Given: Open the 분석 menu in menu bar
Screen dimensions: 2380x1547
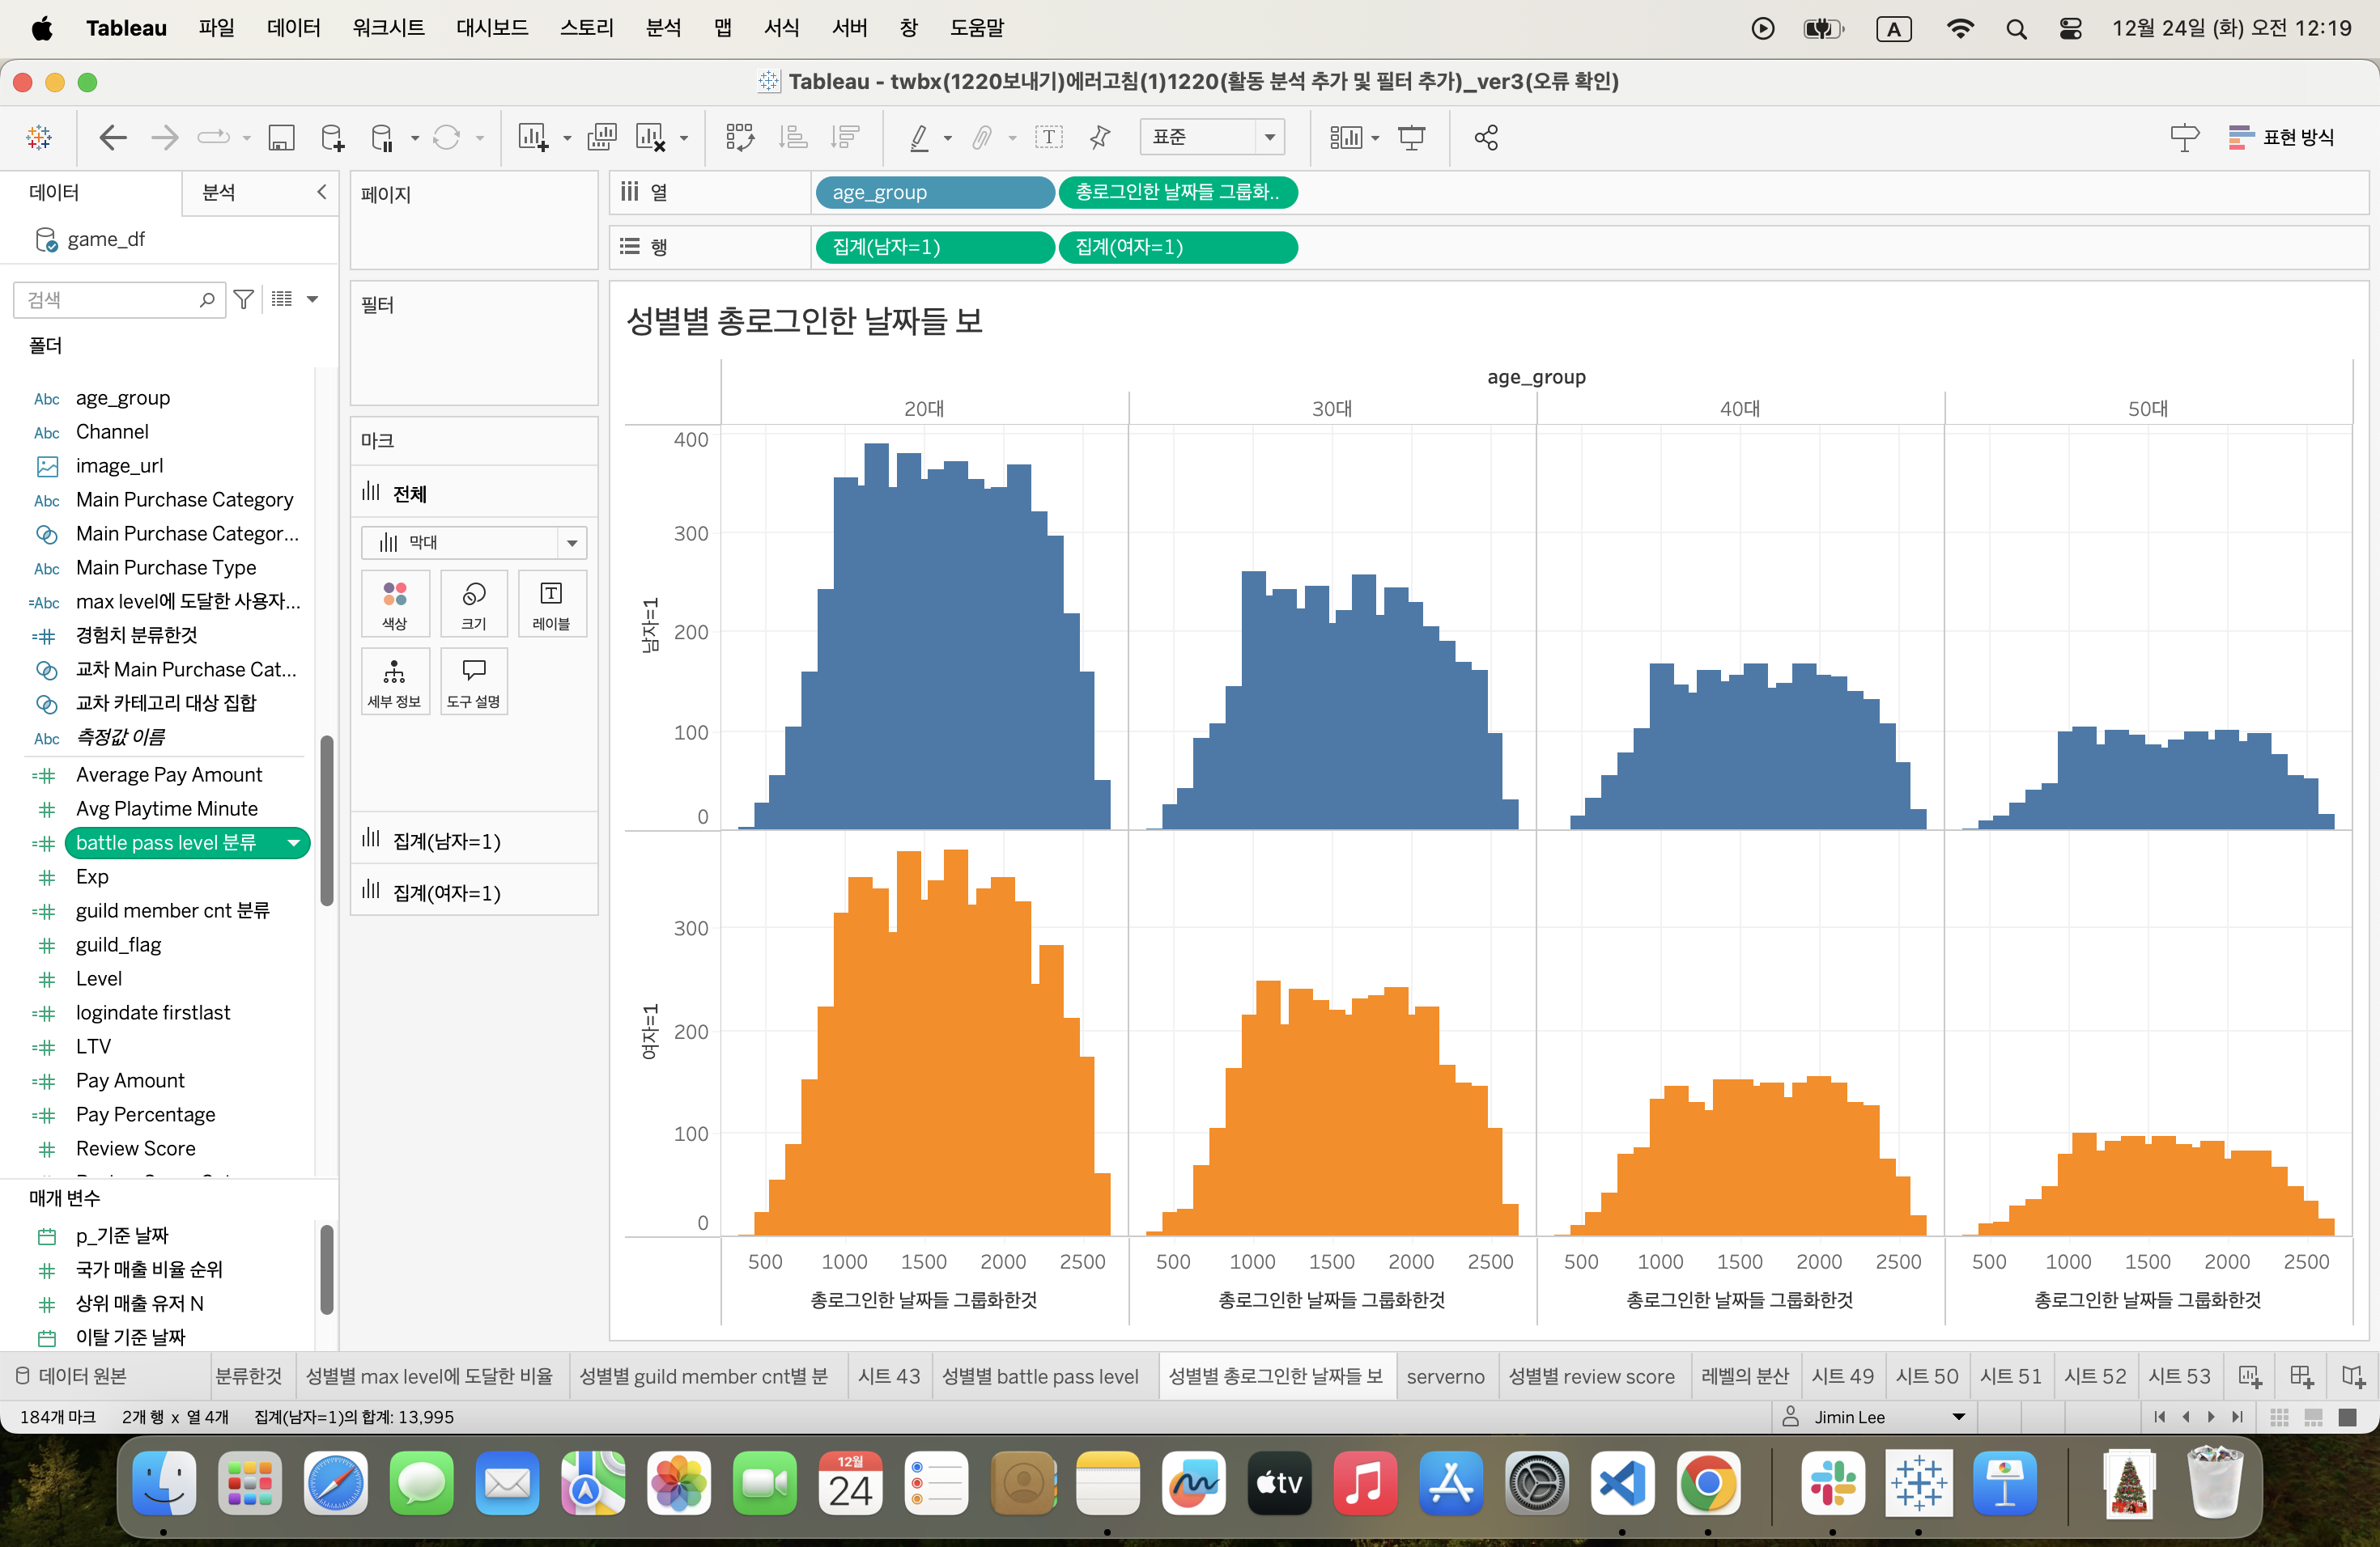Looking at the screenshot, I should [663, 28].
